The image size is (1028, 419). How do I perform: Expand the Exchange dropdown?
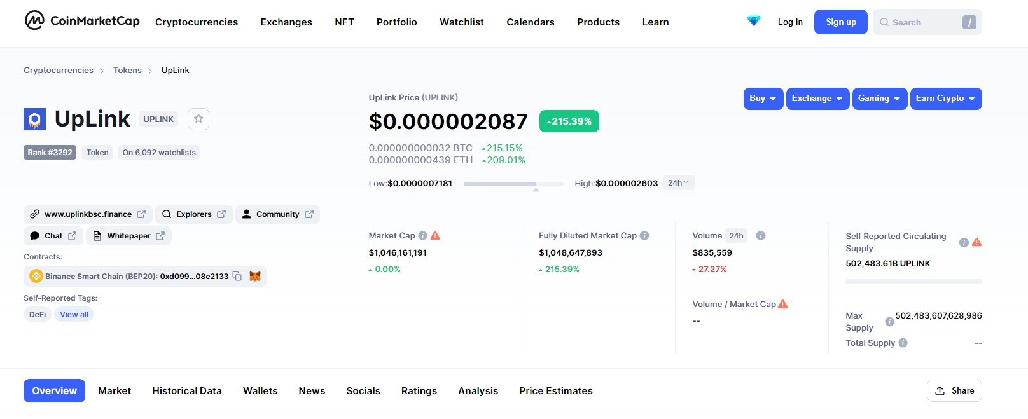click(x=817, y=99)
